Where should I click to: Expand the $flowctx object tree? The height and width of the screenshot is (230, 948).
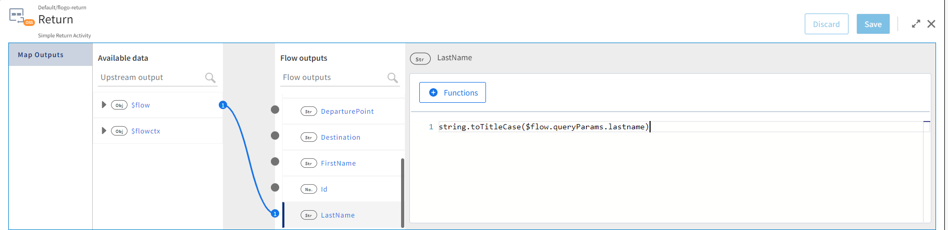point(104,131)
